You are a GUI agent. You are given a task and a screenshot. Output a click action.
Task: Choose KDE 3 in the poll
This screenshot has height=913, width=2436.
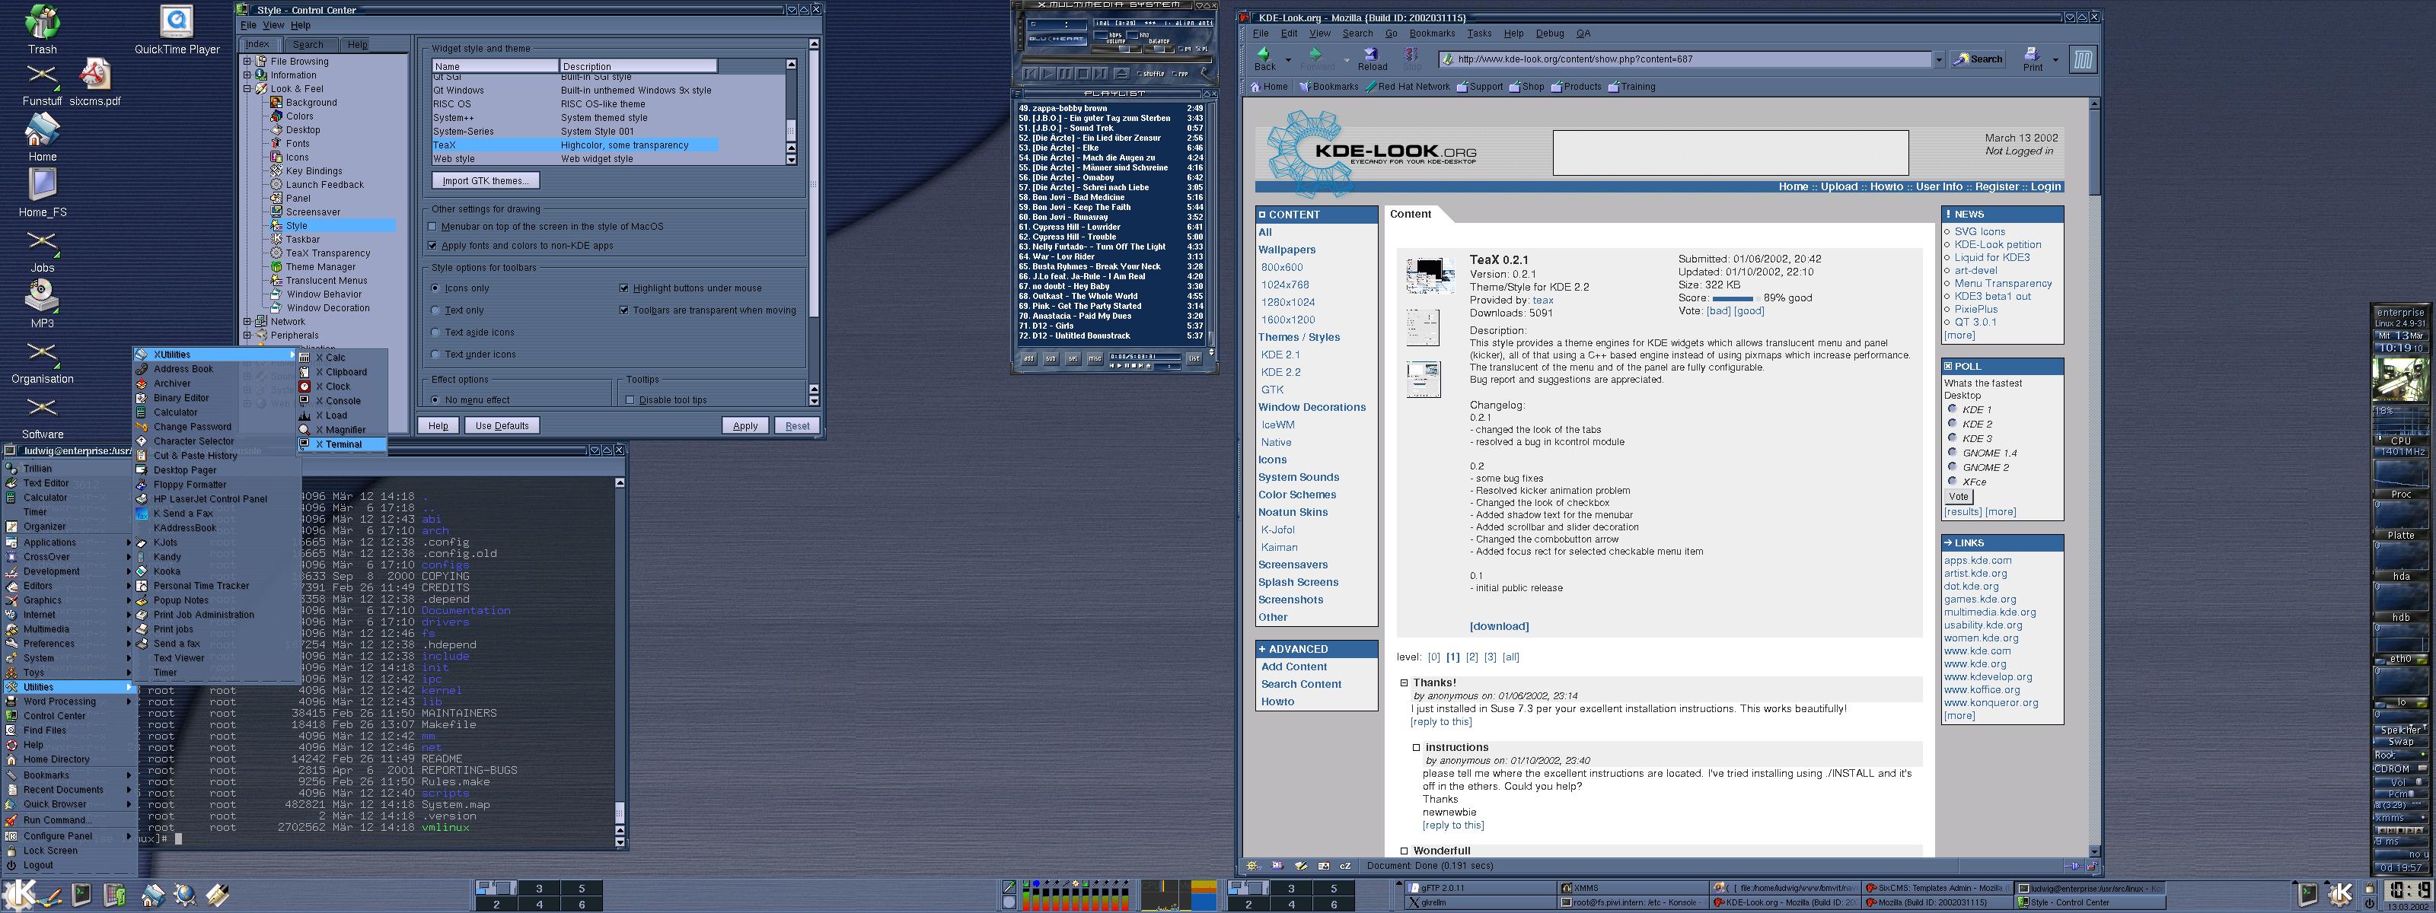(x=1952, y=437)
